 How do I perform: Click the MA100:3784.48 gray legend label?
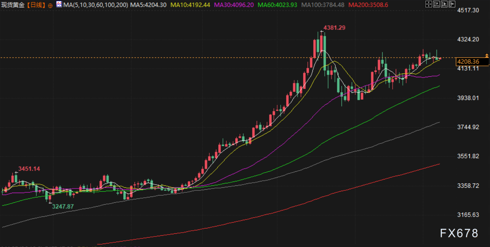323,5
